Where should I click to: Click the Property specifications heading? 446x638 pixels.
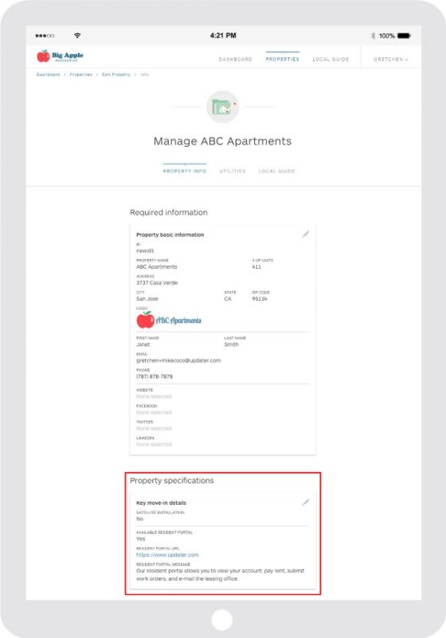(x=172, y=481)
